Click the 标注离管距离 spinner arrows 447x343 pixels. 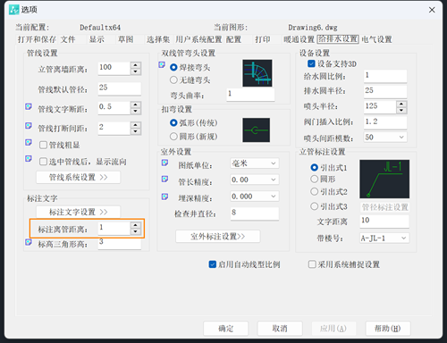136,229
